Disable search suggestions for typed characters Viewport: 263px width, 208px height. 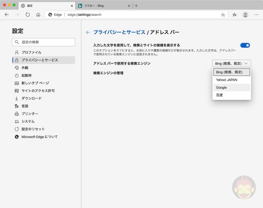pos(245,45)
